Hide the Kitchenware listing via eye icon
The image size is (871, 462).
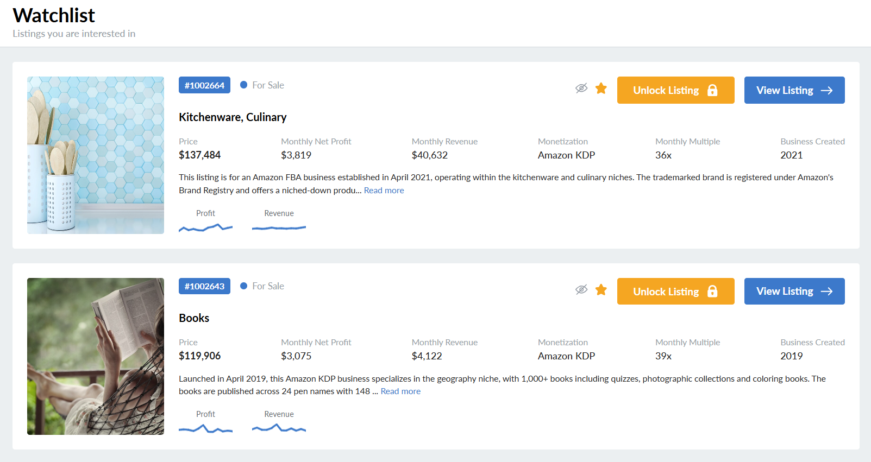[581, 88]
